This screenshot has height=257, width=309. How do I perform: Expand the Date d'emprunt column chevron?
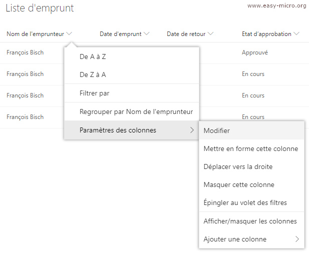pos(146,33)
